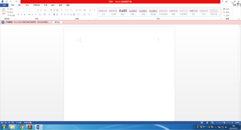Click the Clear Formatting eraser icon

click(x=51, y=10)
